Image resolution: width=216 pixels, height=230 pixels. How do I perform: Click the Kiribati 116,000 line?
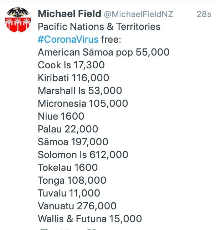pos(73,78)
